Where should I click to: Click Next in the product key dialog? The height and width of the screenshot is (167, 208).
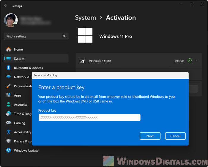point(150,136)
